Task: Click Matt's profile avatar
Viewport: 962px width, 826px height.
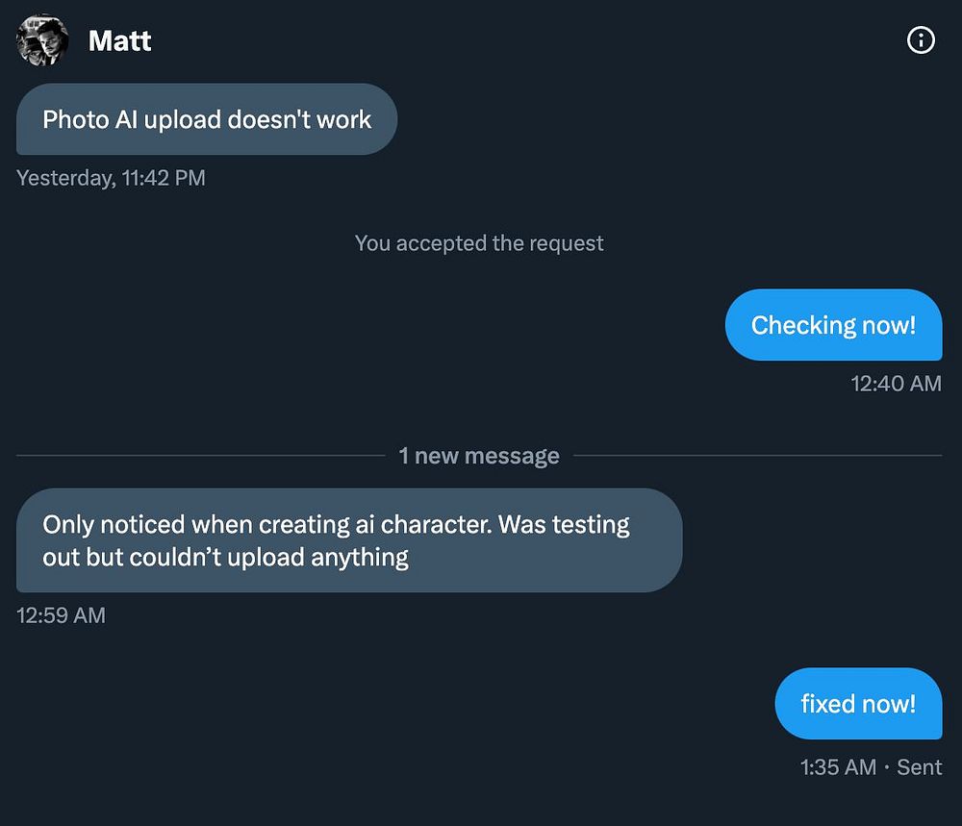Action: [x=42, y=40]
